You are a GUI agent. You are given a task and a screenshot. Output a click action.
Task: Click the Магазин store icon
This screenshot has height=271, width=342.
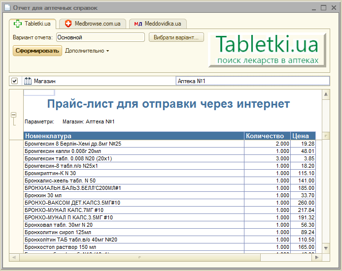28,81
